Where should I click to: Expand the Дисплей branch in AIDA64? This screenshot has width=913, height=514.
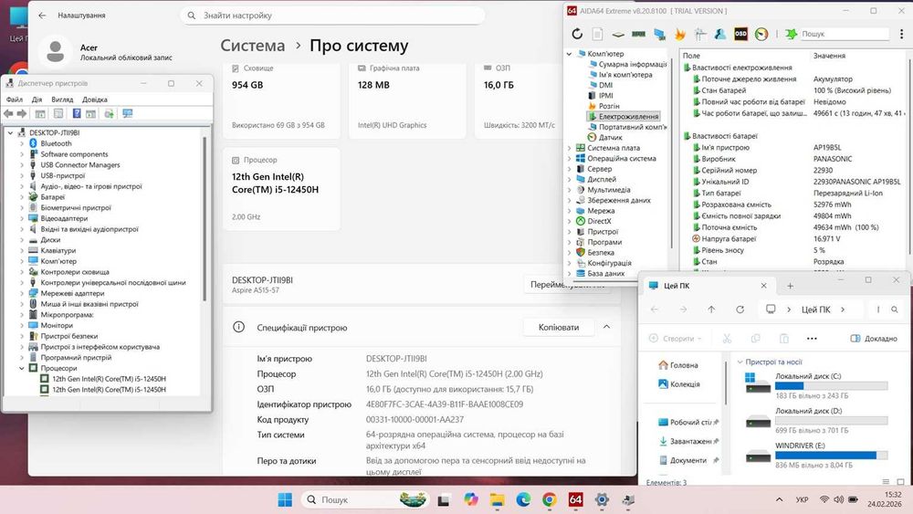pyautogui.click(x=569, y=179)
